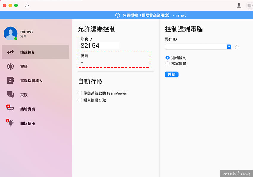Screen dimensions: 253x177
Task: Click the meeting people icon
Action: [10, 66]
